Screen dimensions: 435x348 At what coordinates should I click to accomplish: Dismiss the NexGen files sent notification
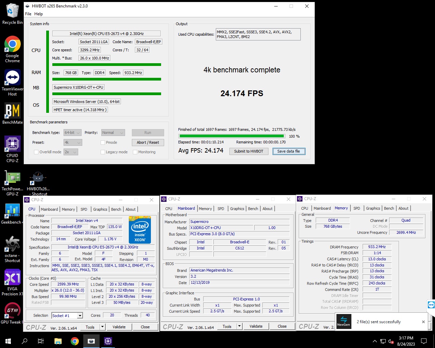423,322
